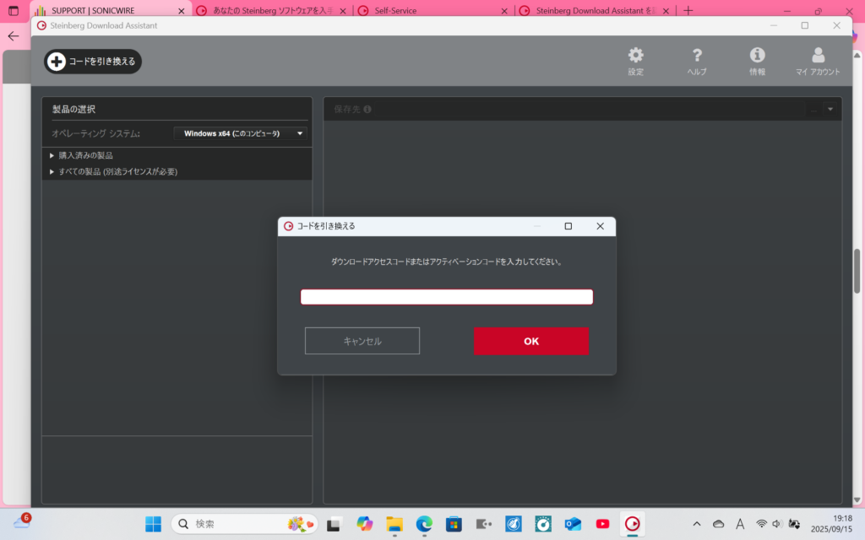Screen dimensions: 865x540
Task: Open Microsoft Store from the taskbar
Action: tap(454, 524)
